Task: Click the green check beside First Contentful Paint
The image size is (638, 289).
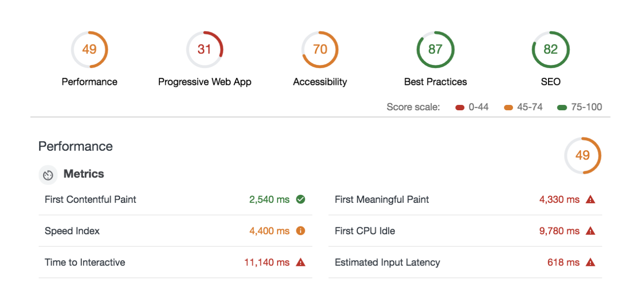Action: (301, 200)
